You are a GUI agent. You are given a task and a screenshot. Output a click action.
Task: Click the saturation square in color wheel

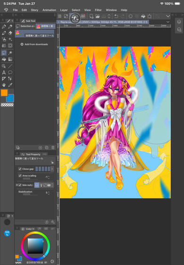[35, 246]
